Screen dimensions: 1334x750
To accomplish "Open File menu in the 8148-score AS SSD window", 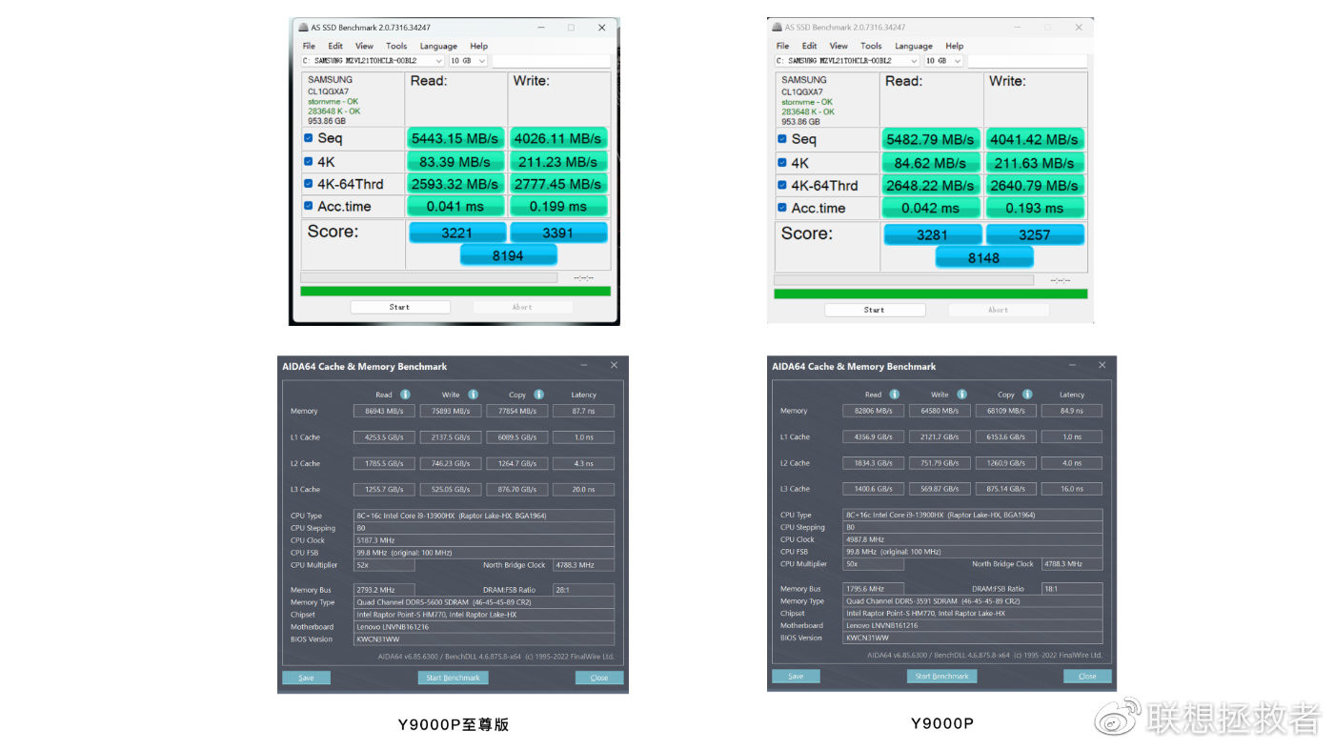I will pyautogui.click(x=782, y=46).
